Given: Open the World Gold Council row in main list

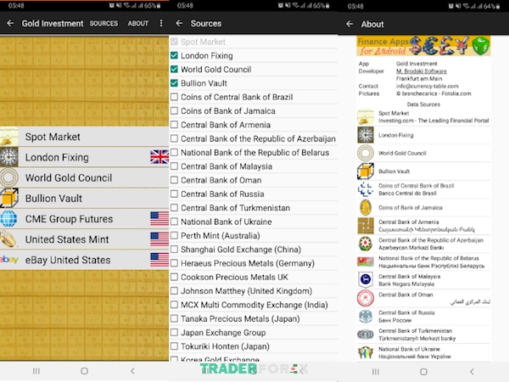Looking at the screenshot, I should pyautogui.click(x=84, y=177).
